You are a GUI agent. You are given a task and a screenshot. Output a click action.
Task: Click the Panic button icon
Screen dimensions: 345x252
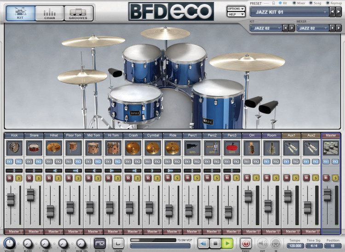[246, 244]
